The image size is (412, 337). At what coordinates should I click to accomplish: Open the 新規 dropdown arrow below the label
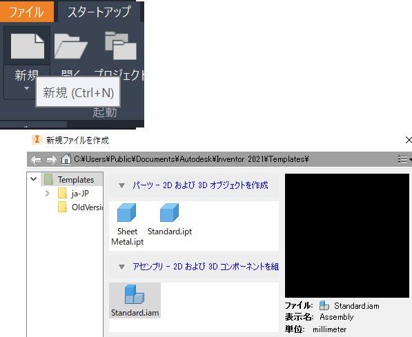click(x=26, y=88)
